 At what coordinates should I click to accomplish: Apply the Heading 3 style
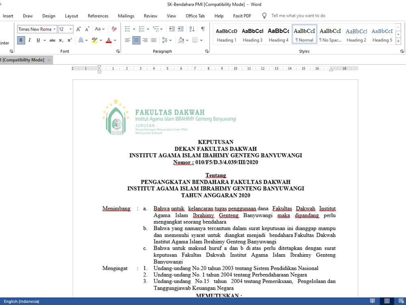(x=253, y=35)
